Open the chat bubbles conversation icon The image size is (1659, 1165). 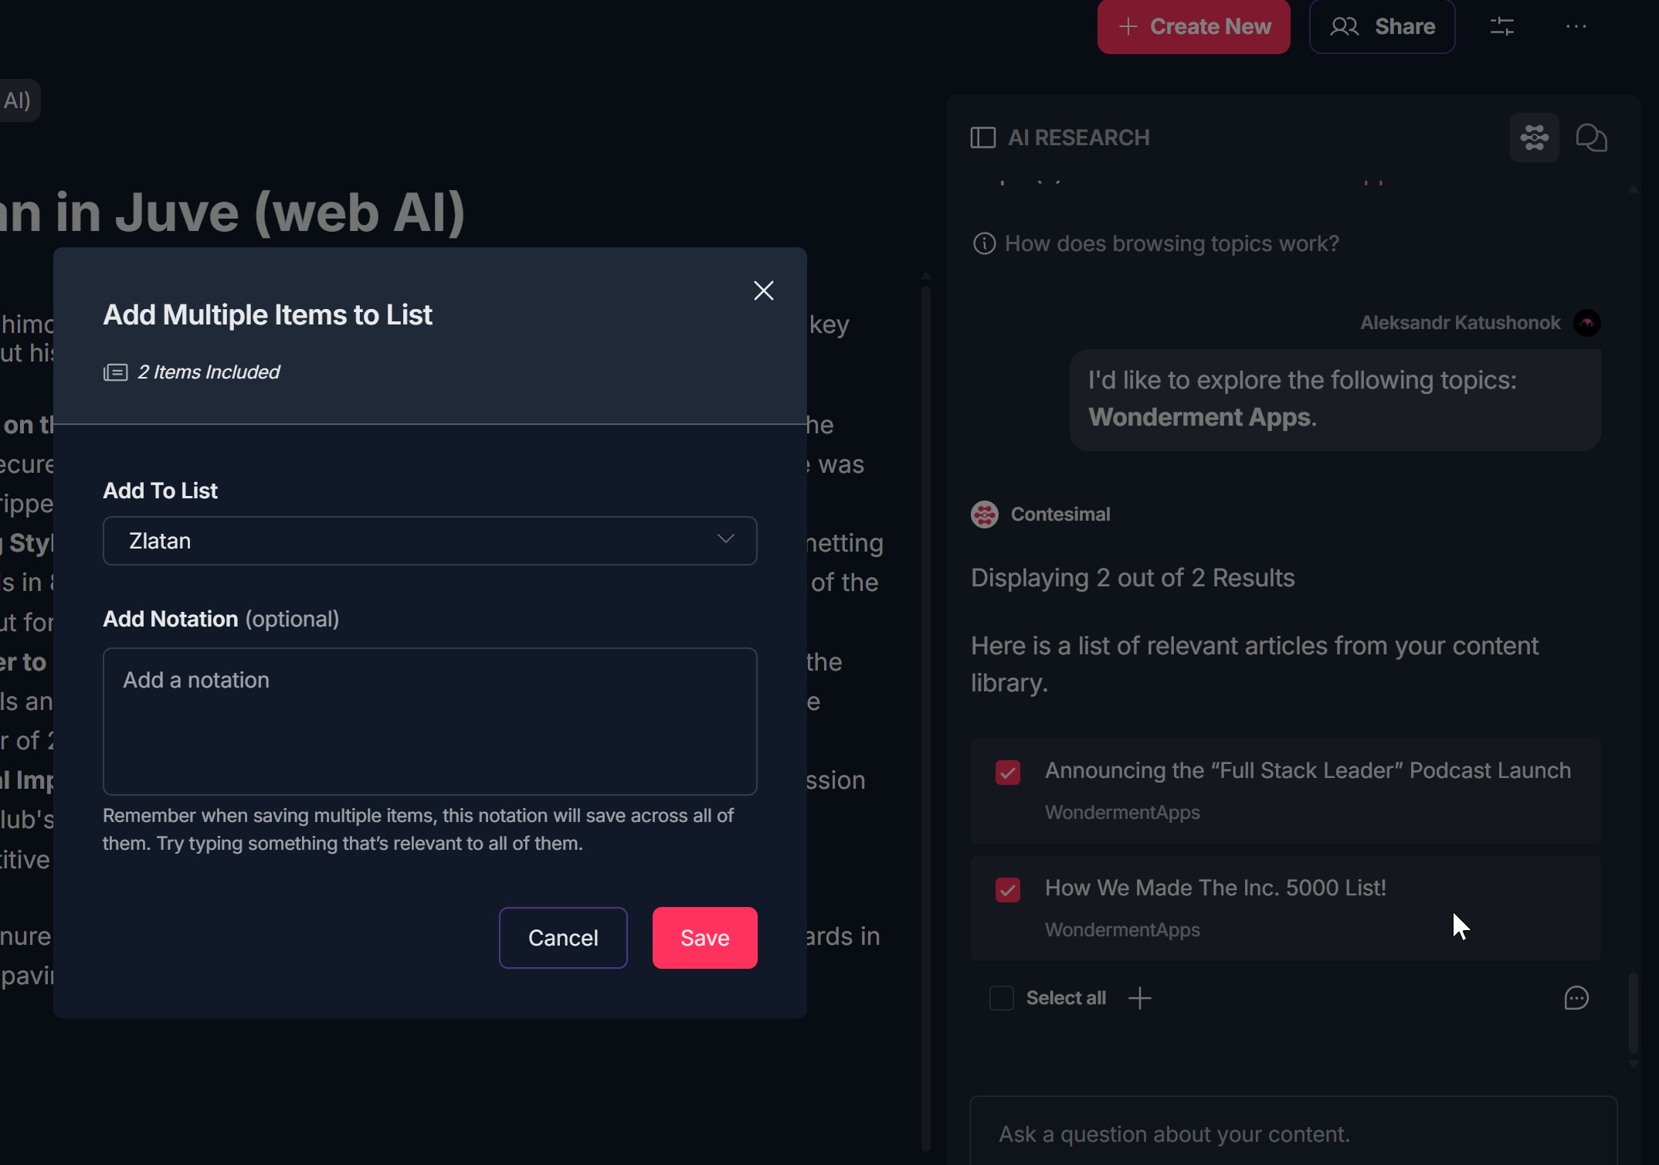pos(1591,138)
